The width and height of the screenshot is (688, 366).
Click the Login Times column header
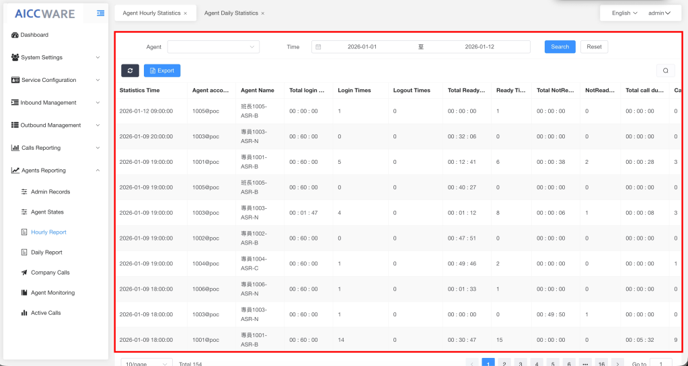pyautogui.click(x=354, y=90)
